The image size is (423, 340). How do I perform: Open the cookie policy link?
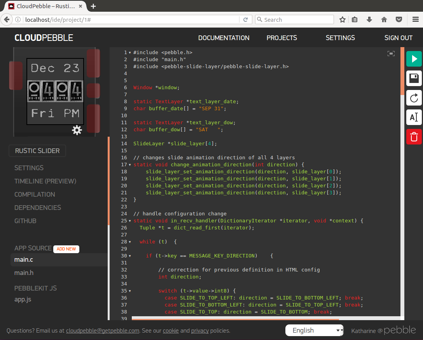point(171,331)
